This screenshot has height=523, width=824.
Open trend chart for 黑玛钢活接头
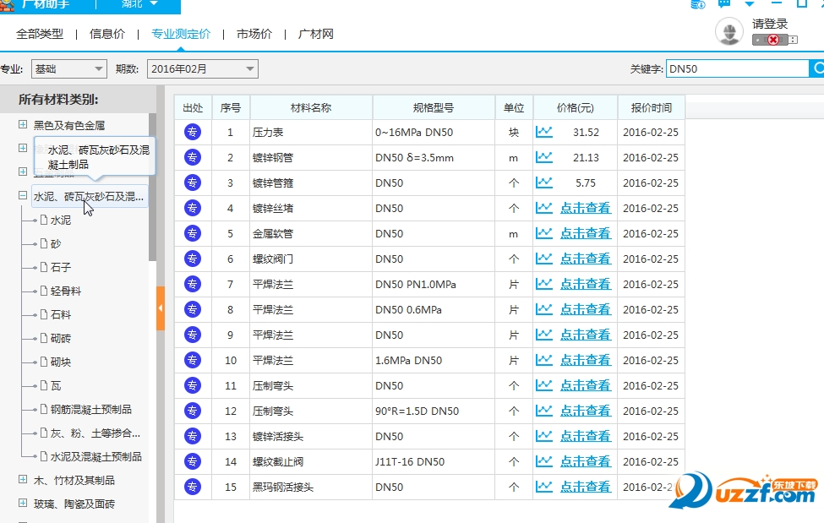[x=544, y=487]
